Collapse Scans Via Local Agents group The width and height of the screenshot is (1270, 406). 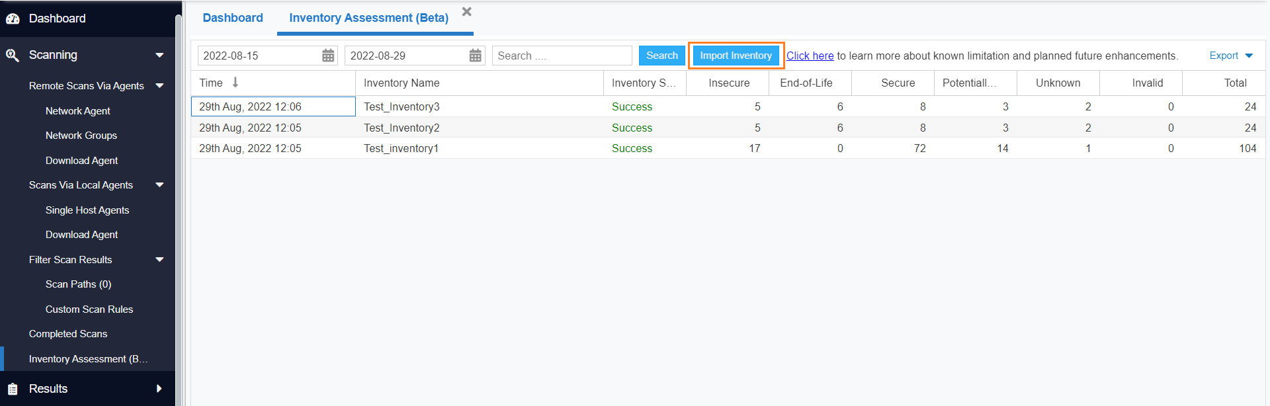159,185
